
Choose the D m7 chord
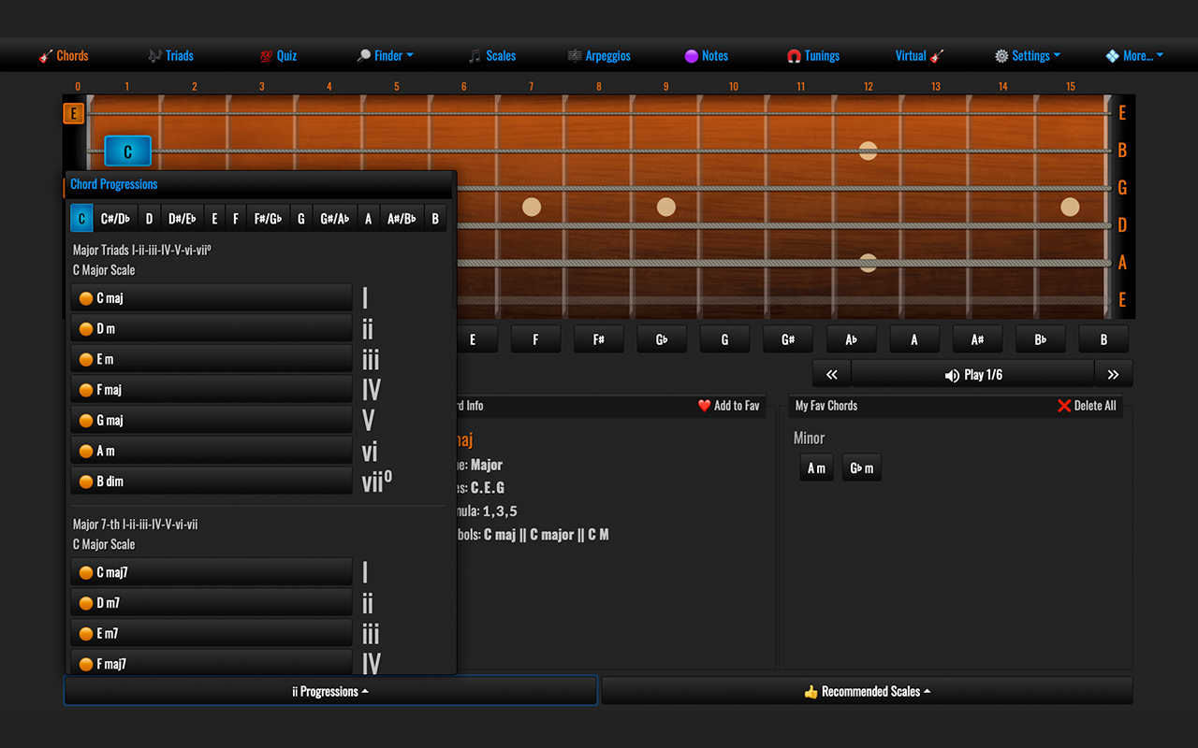[212, 602]
